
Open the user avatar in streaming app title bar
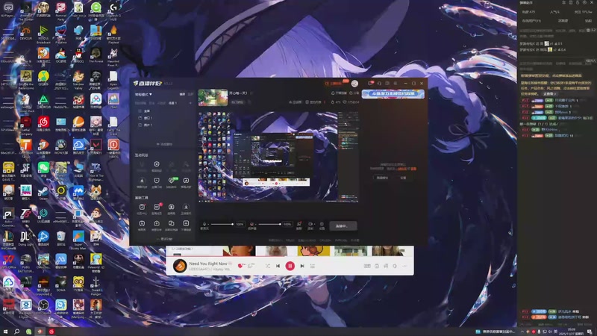click(x=354, y=84)
